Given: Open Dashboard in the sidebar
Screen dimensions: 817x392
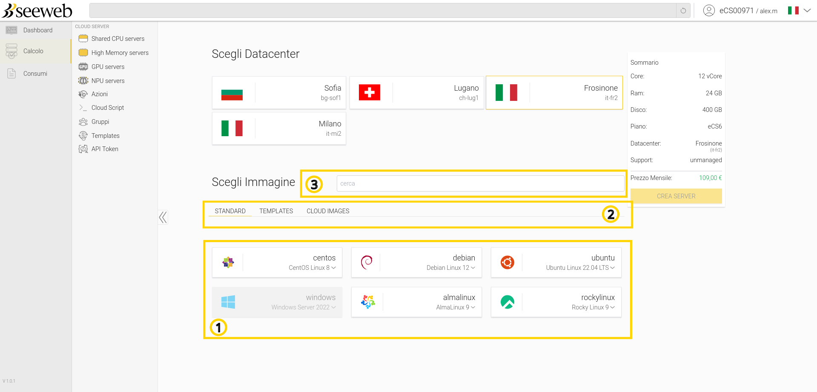Looking at the screenshot, I should 36,30.
